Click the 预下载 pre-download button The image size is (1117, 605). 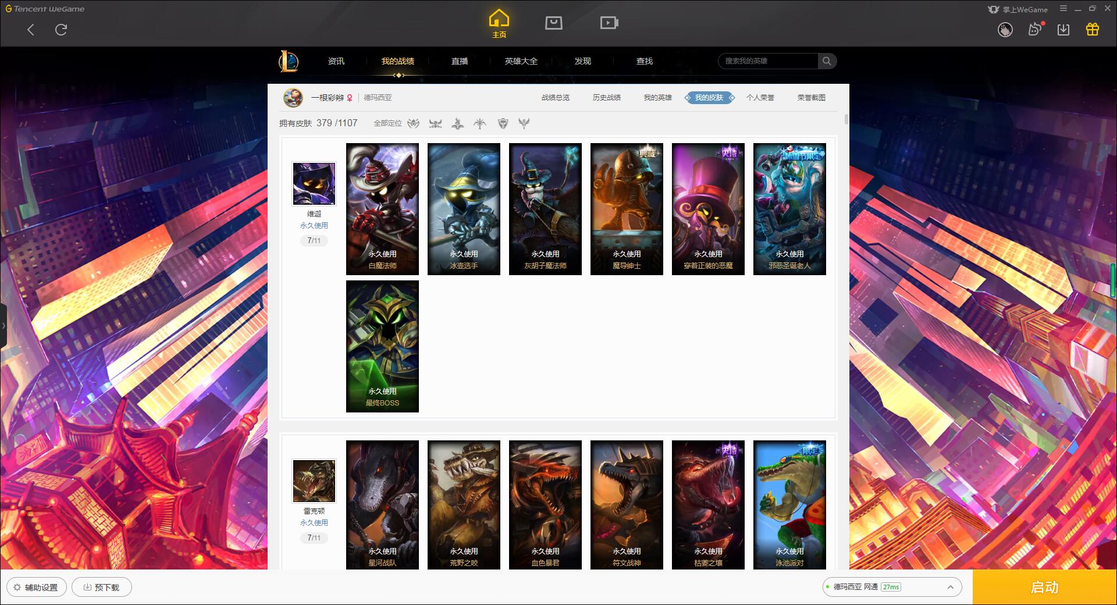[102, 587]
